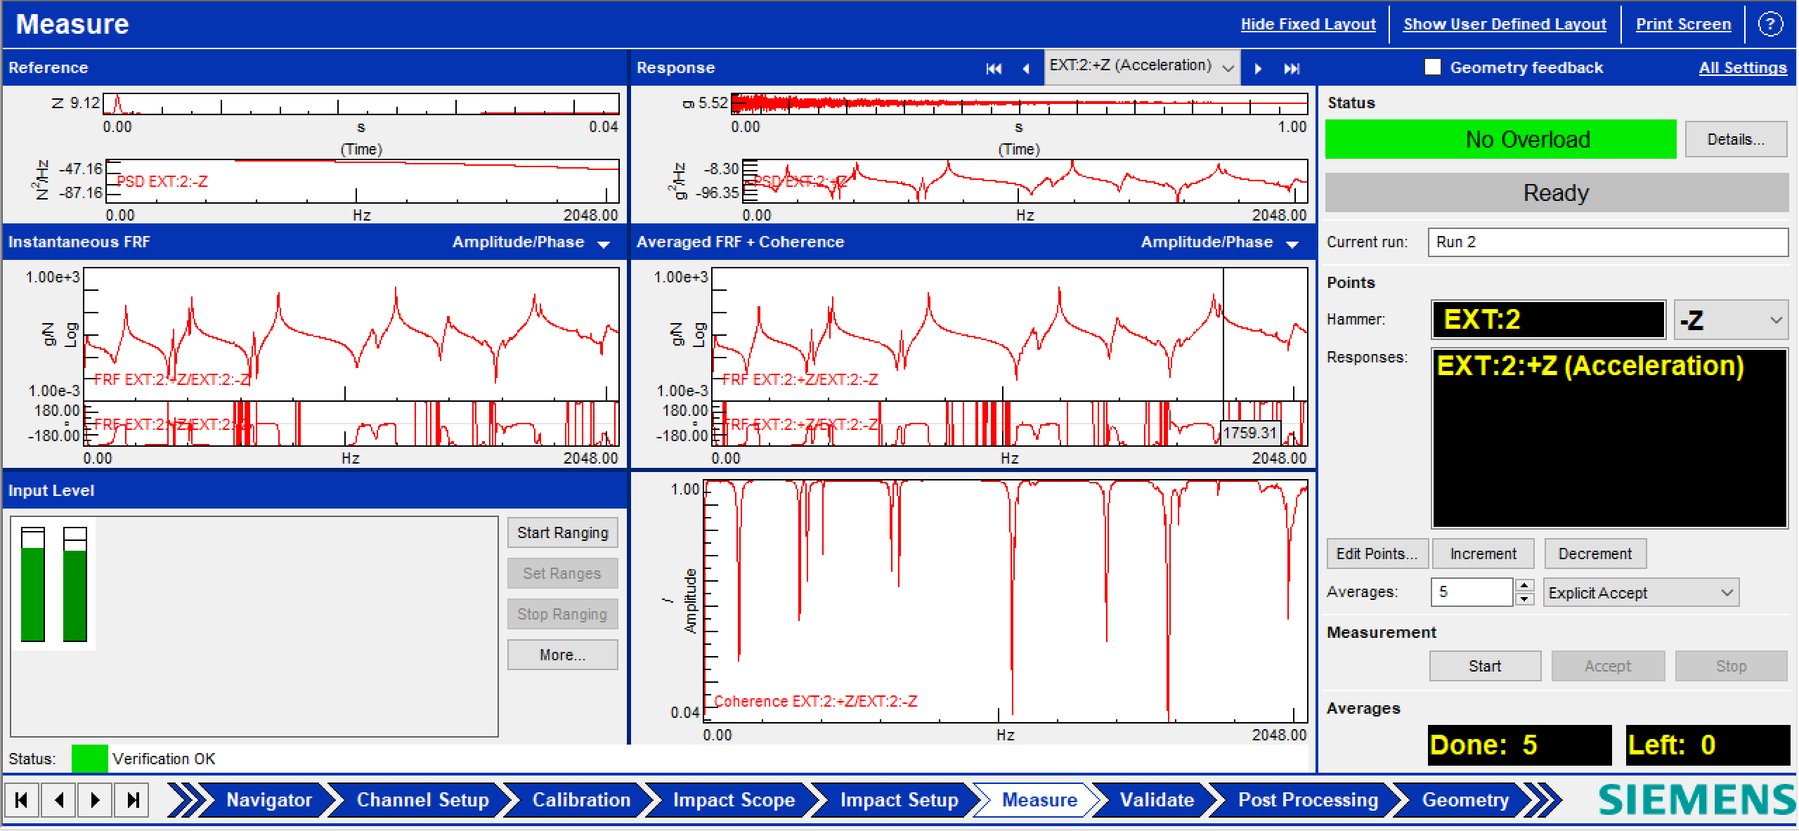Switch to Post Processing tab
Screen dimensions: 1799x831
(x=1308, y=800)
